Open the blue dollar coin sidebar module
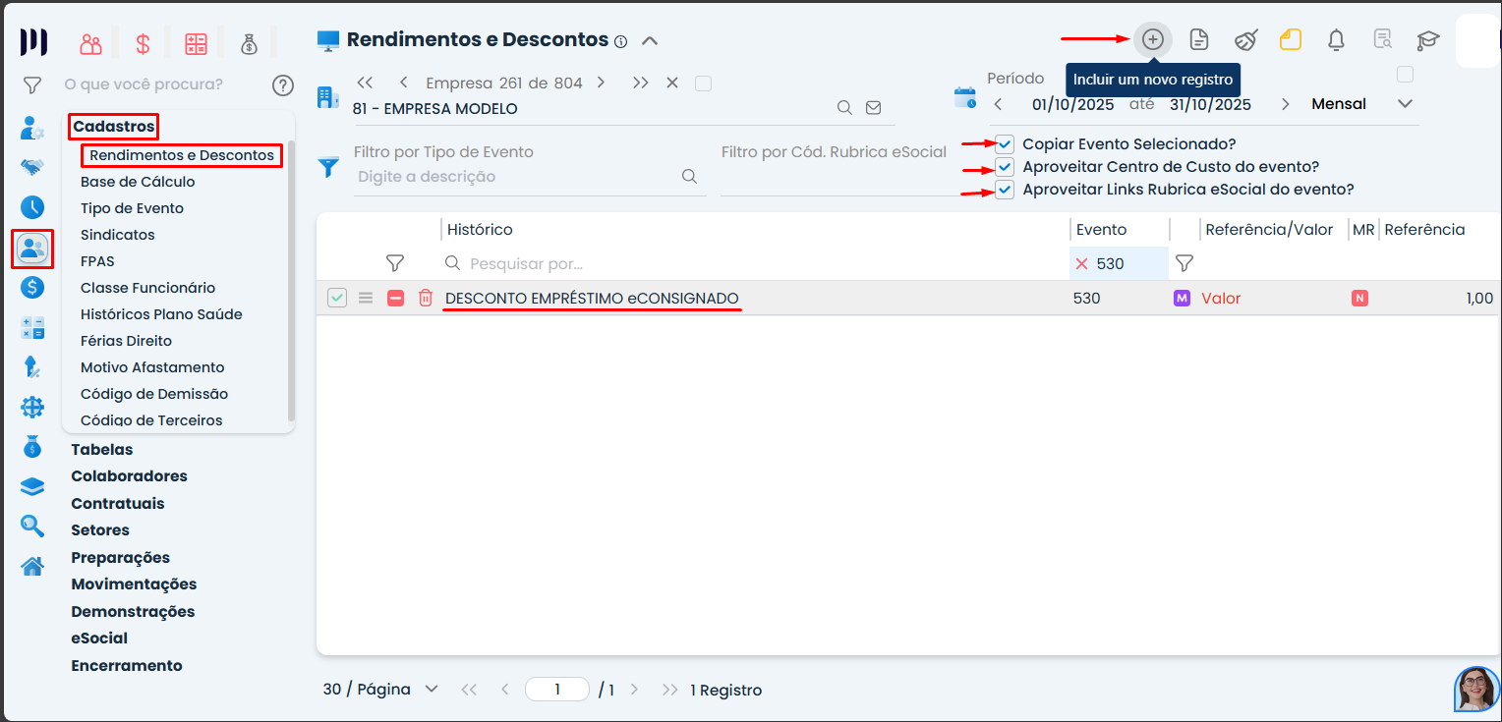Image resolution: width=1502 pixels, height=722 pixels. 32,288
